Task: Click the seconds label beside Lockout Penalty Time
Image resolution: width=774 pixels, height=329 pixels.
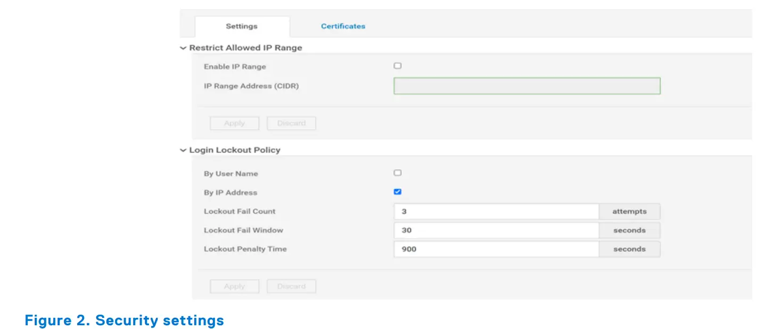Action: coord(629,249)
